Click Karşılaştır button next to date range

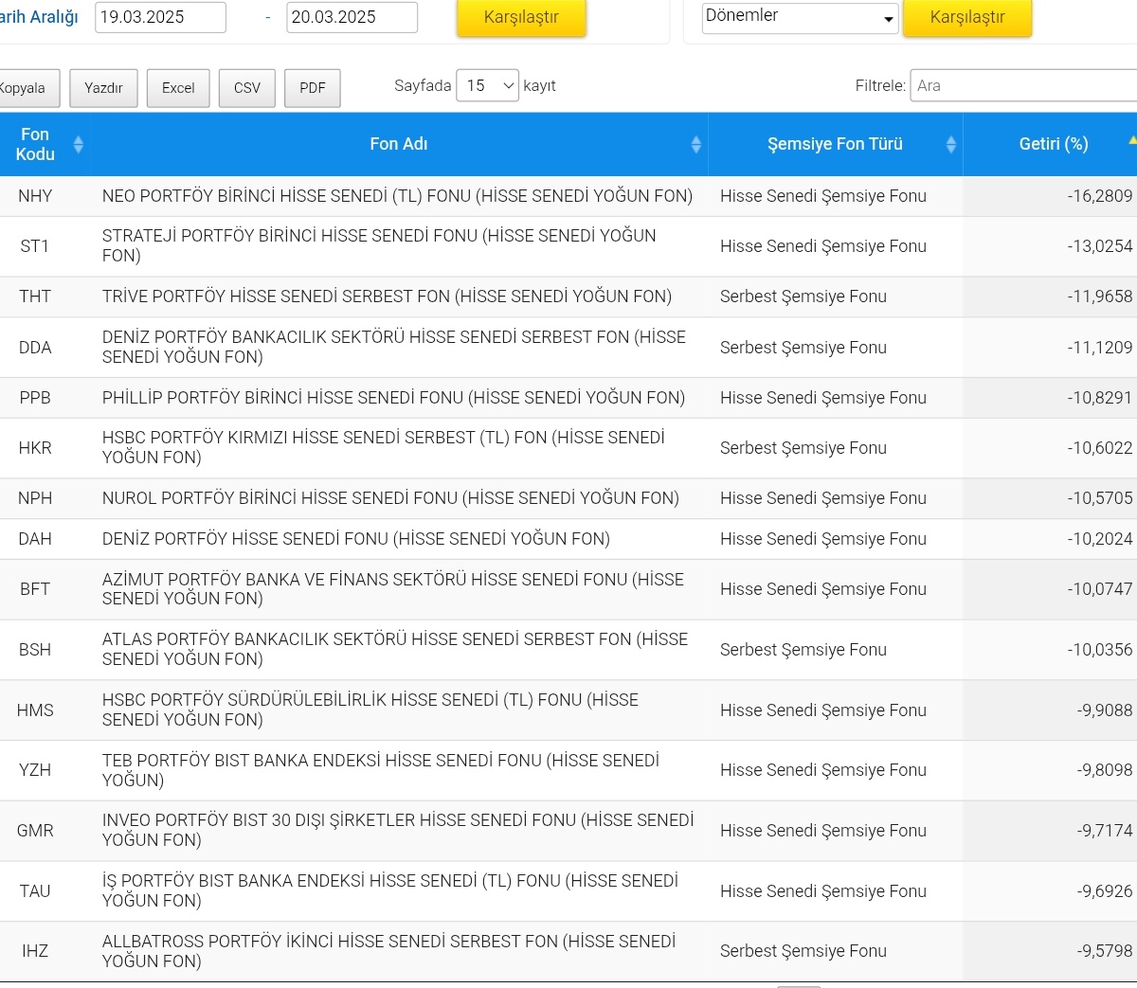(521, 17)
